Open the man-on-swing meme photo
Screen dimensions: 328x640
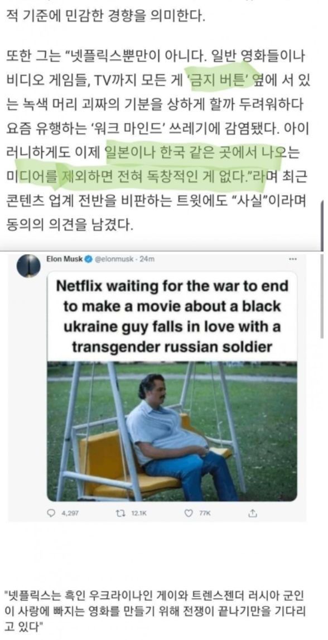click(x=172, y=431)
